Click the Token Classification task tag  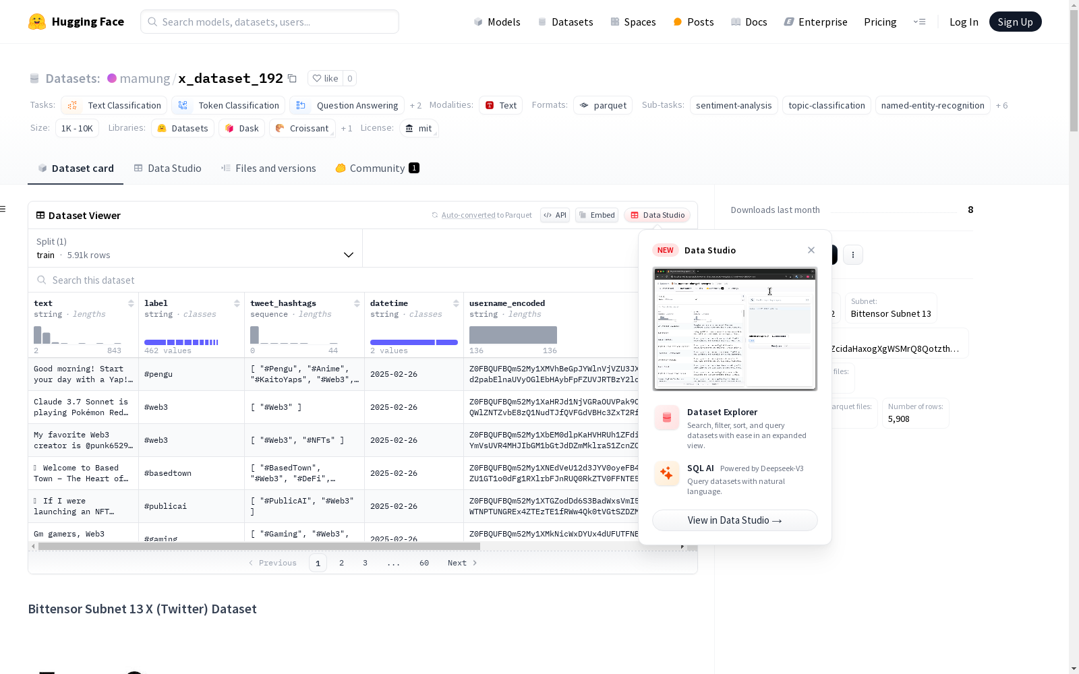pos(228,106)
